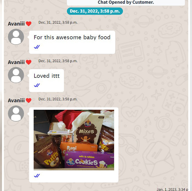Click the second Avaniii sender name
The image size is (192, 191).
click(16, 62)
